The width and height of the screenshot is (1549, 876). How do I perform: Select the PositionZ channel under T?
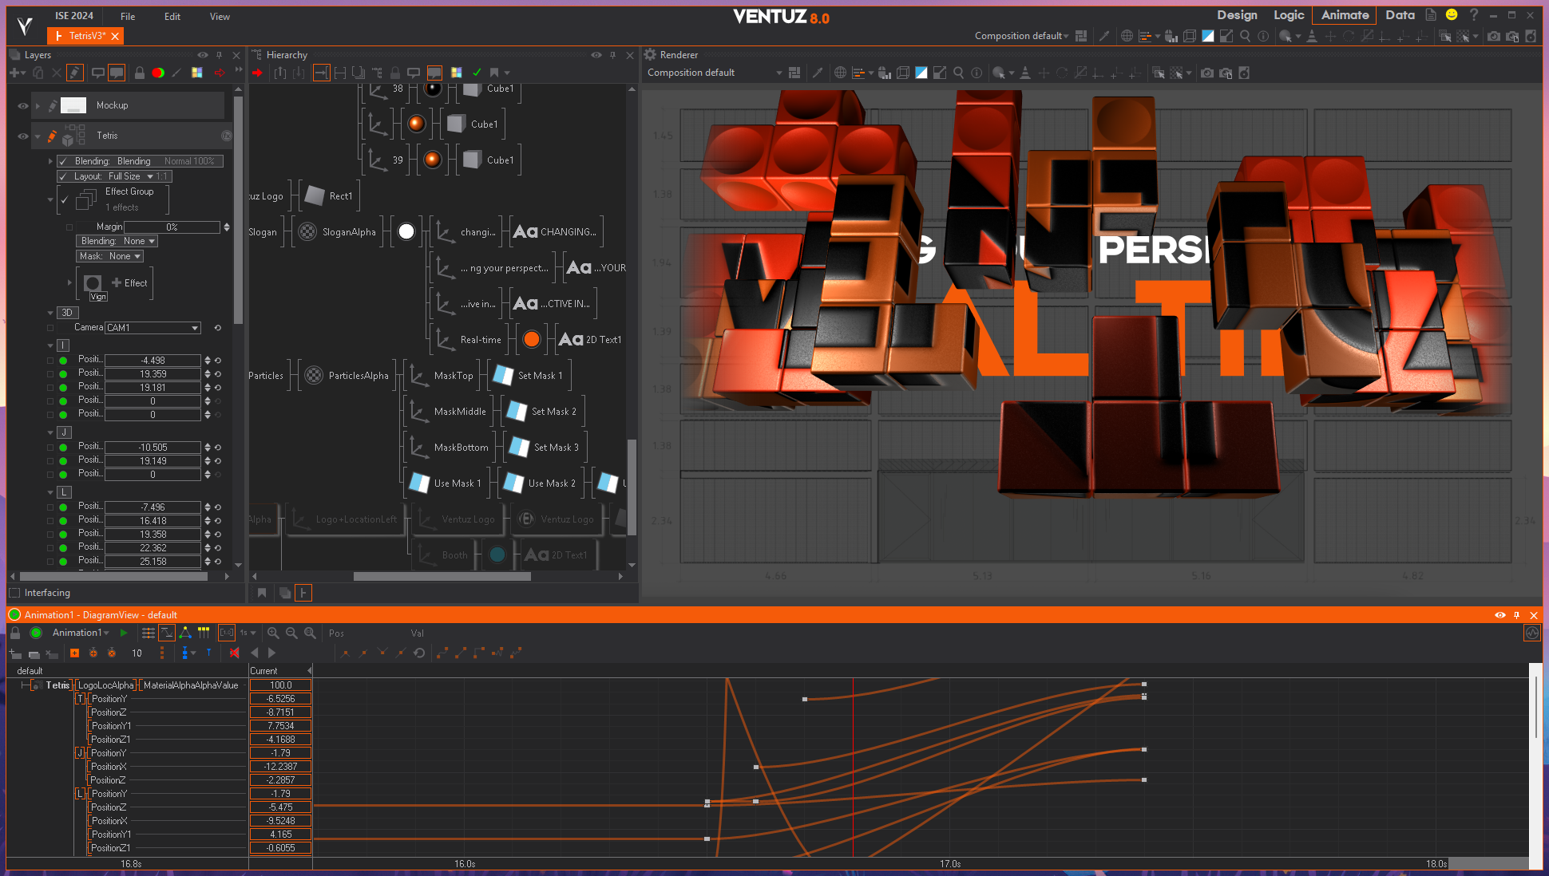pos(109,712)
